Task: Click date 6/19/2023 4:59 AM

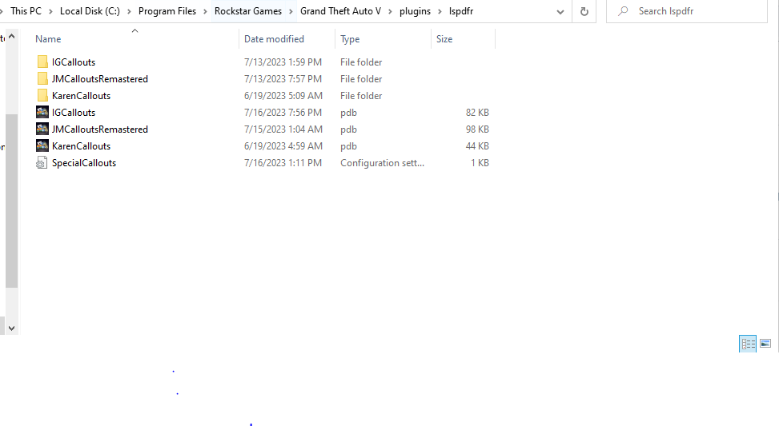Action: click(x=283, y=146)
